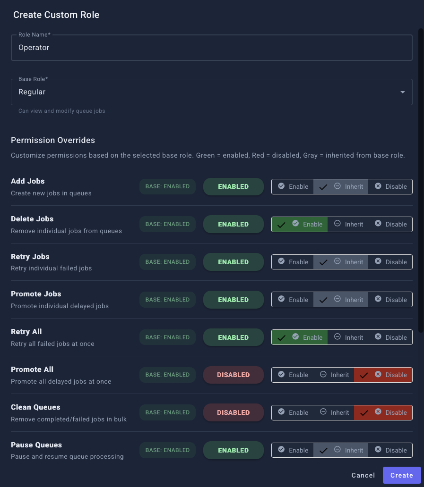Select Disable for Clean Queues
This screenshot has height=487, width=424.
tap(383, 412)
